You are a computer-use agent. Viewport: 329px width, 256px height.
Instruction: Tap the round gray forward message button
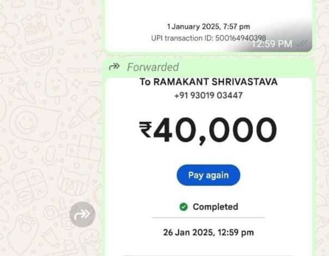point(82,214)
